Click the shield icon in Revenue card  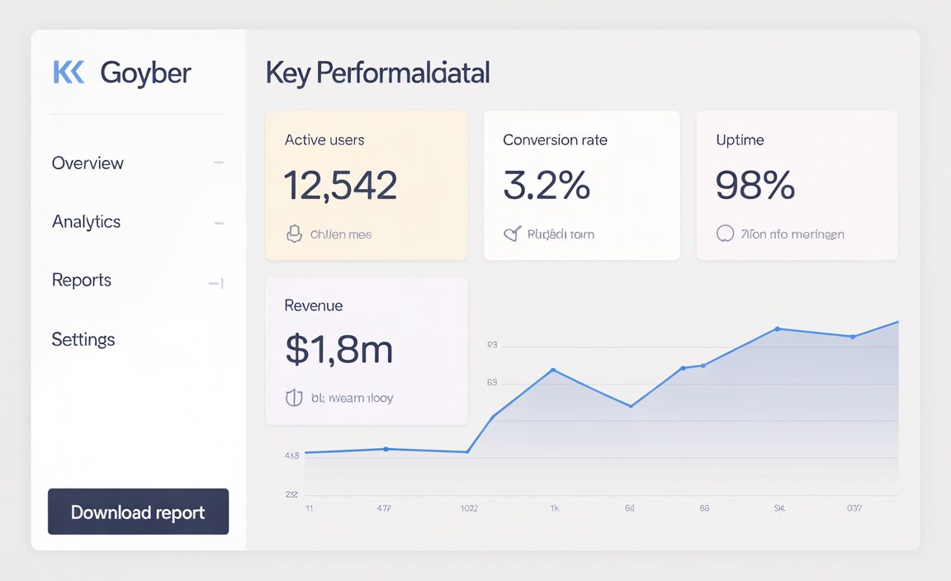(294, 398)
